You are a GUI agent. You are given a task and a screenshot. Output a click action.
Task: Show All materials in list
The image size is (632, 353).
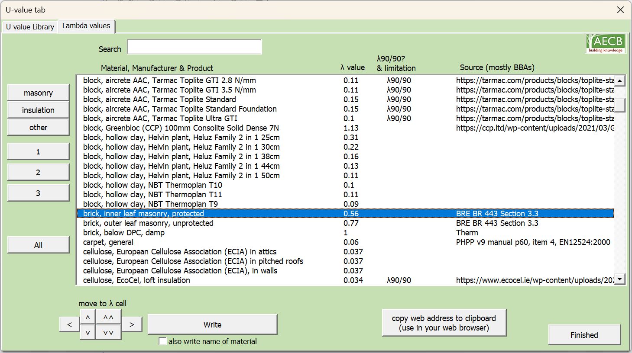(x=38, y=245)
